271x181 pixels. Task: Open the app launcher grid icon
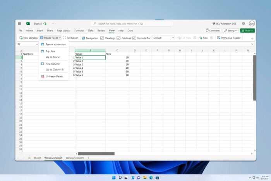pyautogui.click(x=19, y=24)
